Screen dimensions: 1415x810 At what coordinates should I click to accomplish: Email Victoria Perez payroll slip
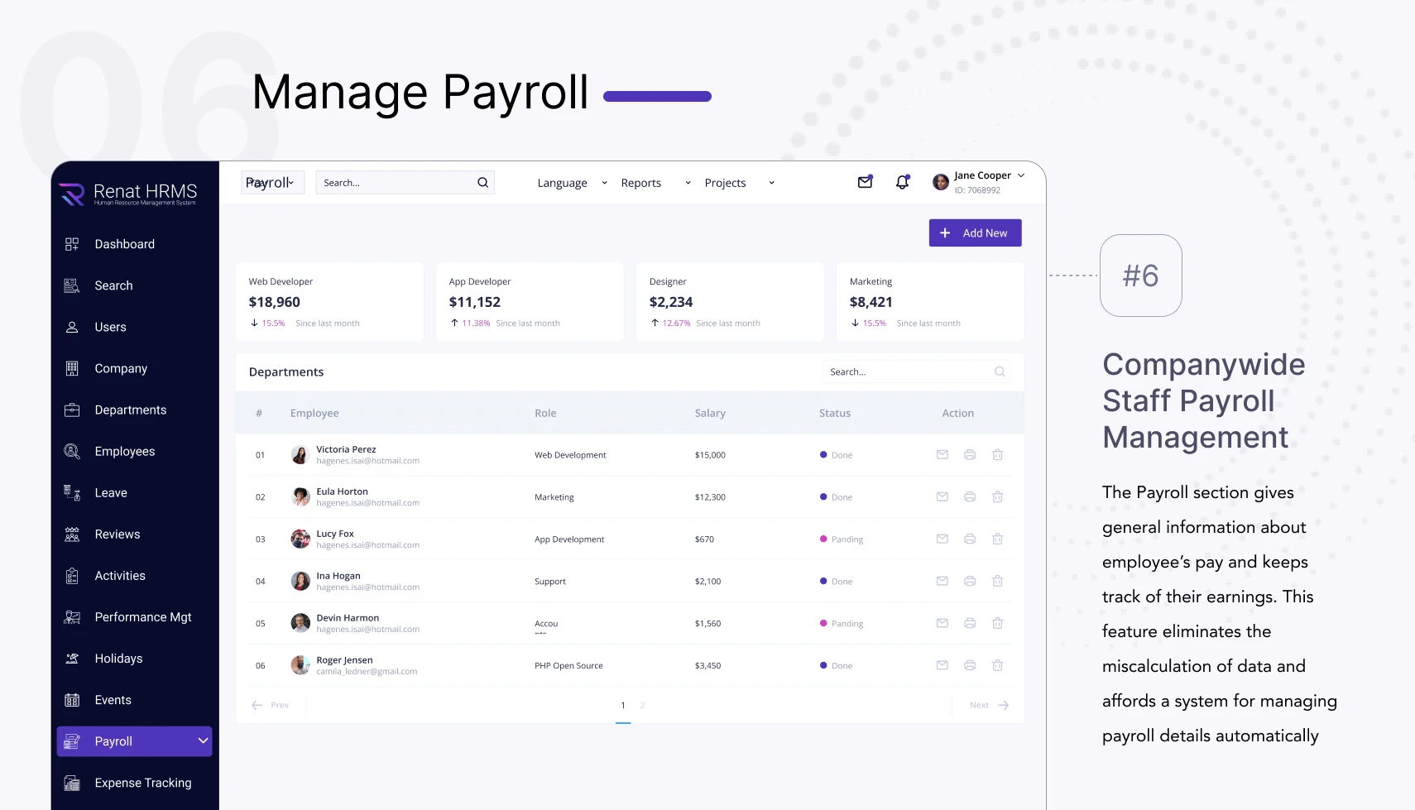tap(942, 454)
